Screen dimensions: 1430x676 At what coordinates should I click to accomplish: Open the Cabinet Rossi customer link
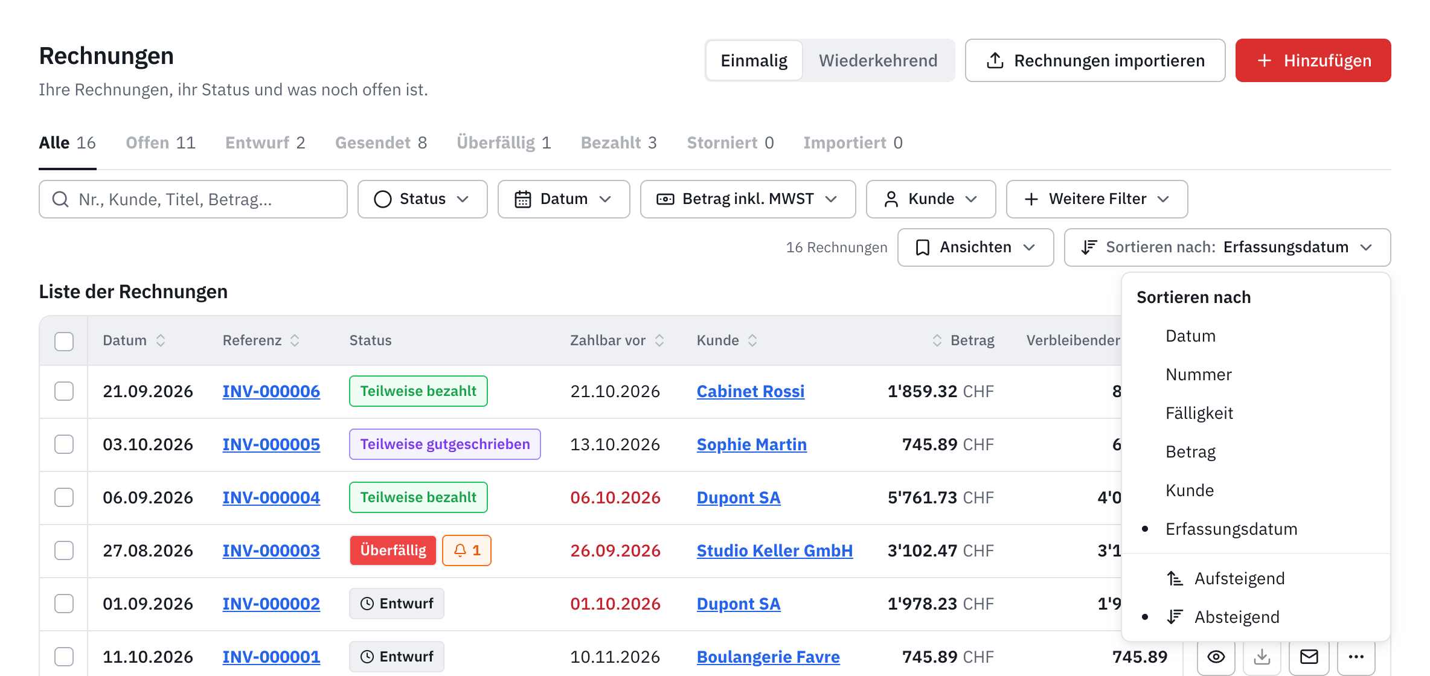click(751, 391)
